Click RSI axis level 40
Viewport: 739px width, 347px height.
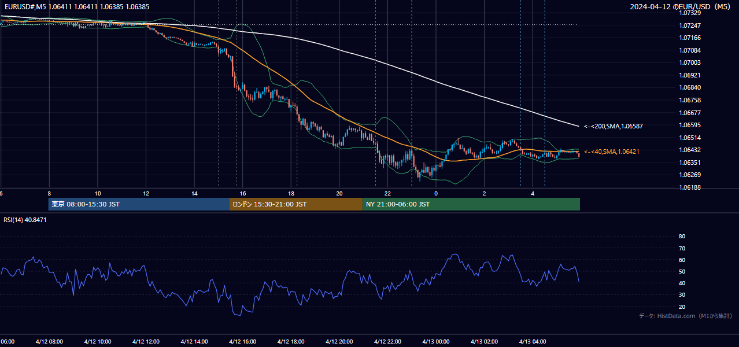(x=682, y=283)
